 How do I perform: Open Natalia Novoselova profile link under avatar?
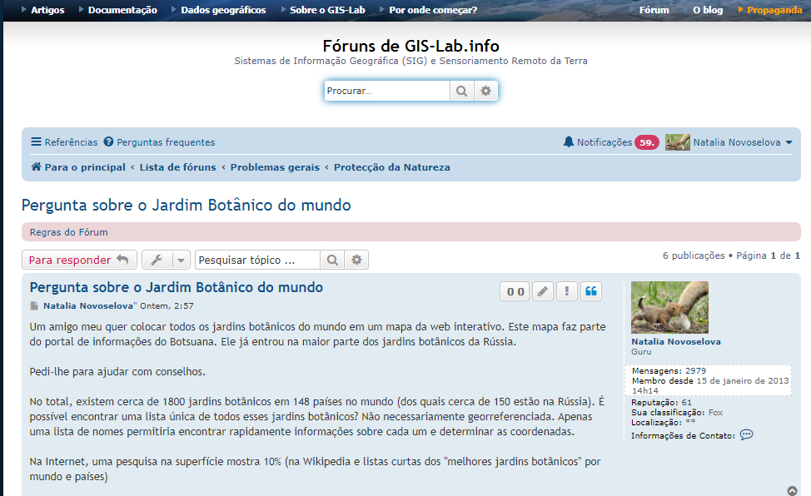click(676, 342)
